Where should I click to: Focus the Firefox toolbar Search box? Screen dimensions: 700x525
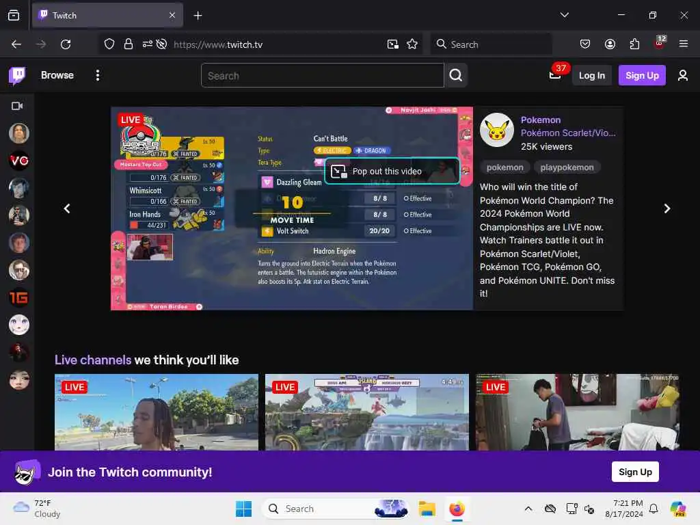[x=491, y=44]
